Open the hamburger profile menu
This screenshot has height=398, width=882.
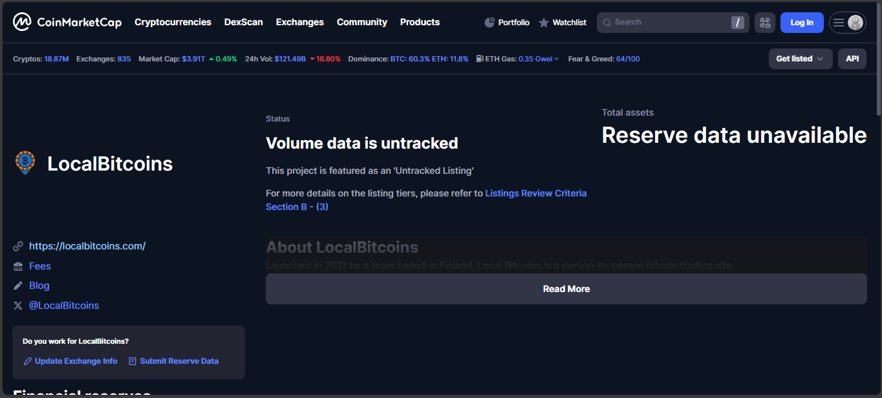click(847, 23)
